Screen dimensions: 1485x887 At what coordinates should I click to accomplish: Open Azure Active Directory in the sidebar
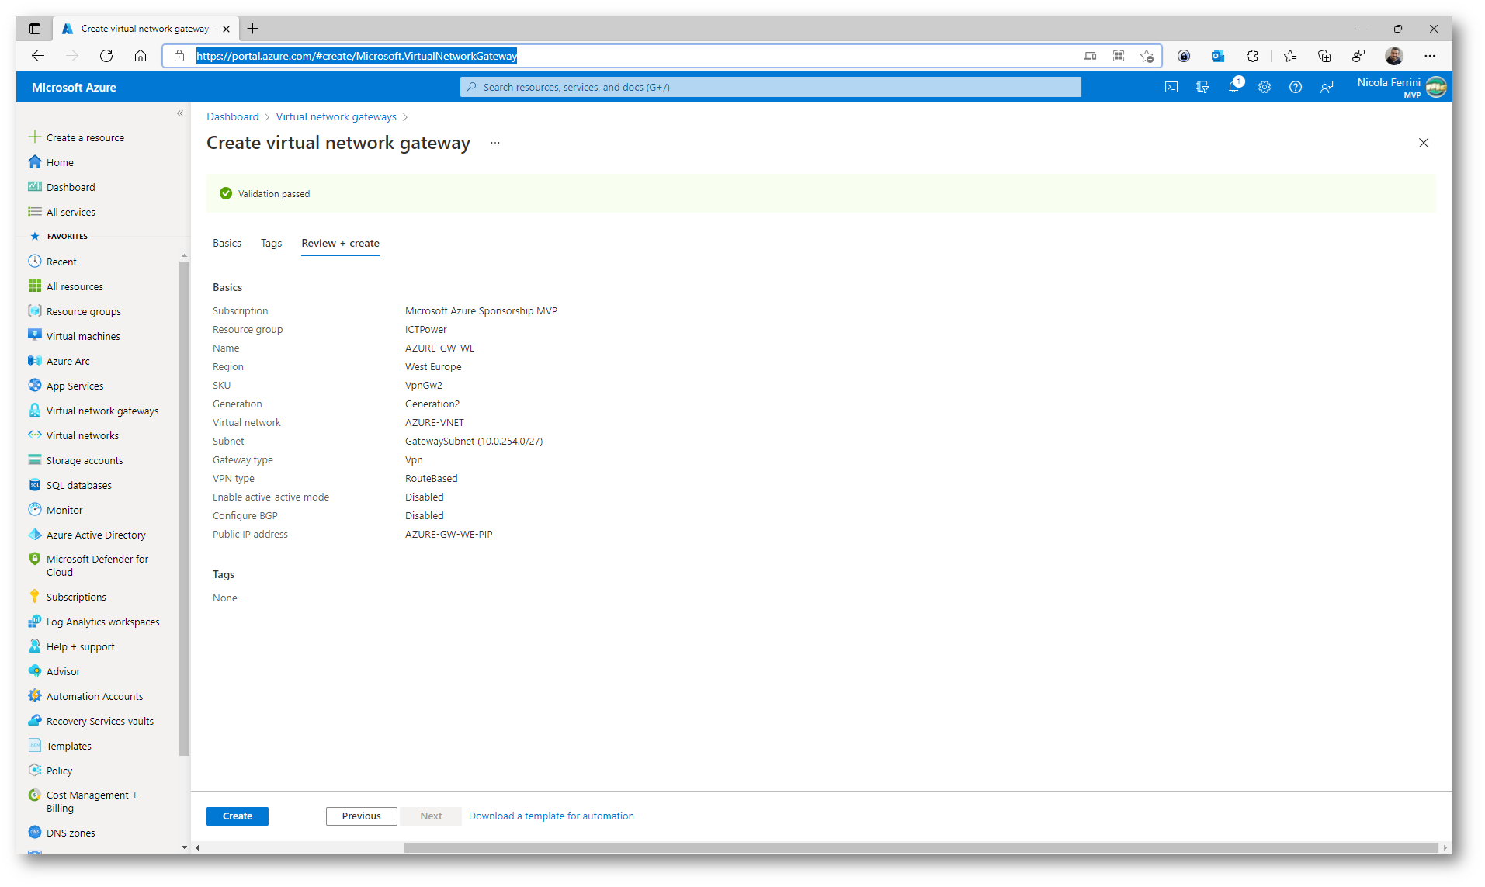(x=96, y=535)
